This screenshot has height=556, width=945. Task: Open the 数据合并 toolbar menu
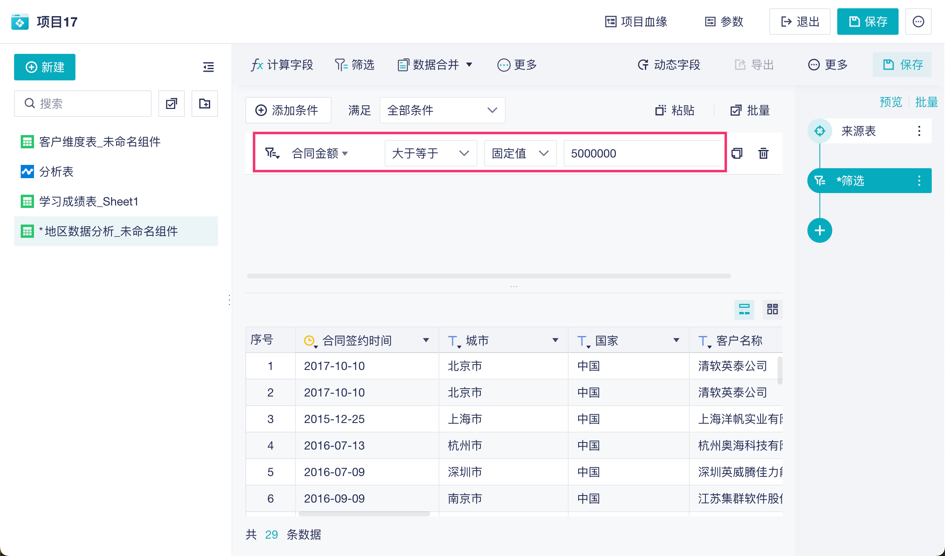(x=435, y=65)
